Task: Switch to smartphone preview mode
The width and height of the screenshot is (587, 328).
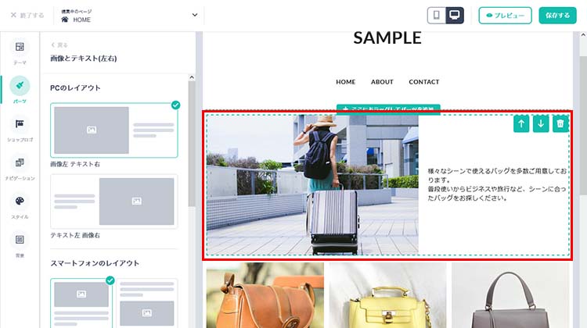Action: [437, 16]
